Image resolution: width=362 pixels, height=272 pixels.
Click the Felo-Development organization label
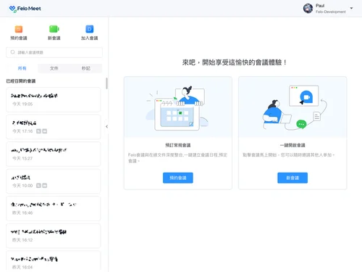coord(331,12)
